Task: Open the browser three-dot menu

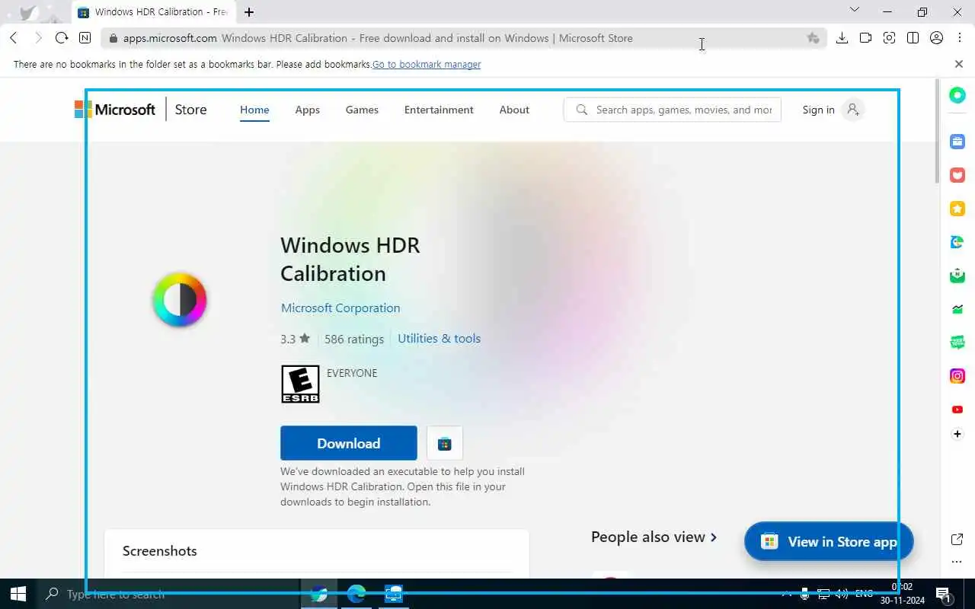Action: coord(959,38)
